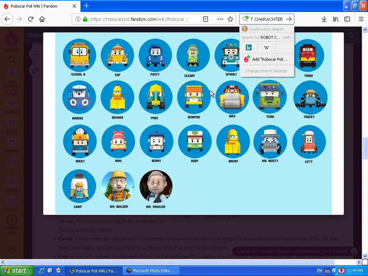Click the Bruner character image
The height and width of the screenshot is (276, 368).
[x=118, y=97]
